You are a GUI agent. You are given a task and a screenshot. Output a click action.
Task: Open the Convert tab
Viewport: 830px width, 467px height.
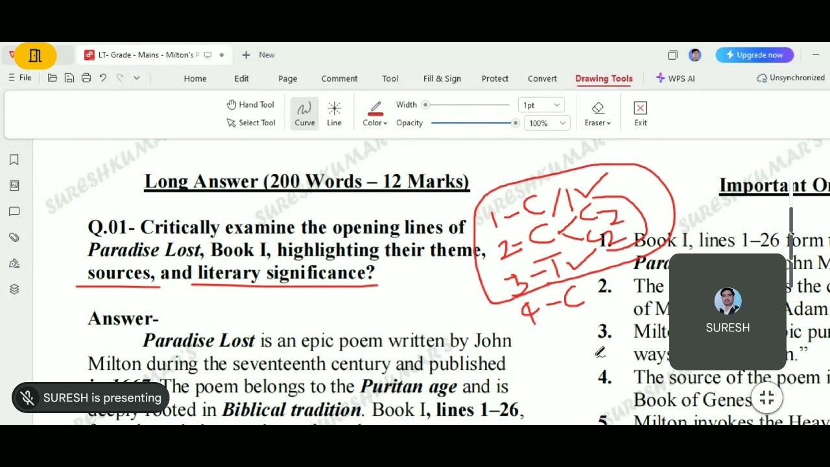tap(542, 78)
